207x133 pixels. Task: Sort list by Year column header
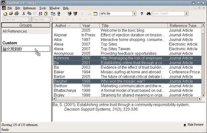coord(90,26)
